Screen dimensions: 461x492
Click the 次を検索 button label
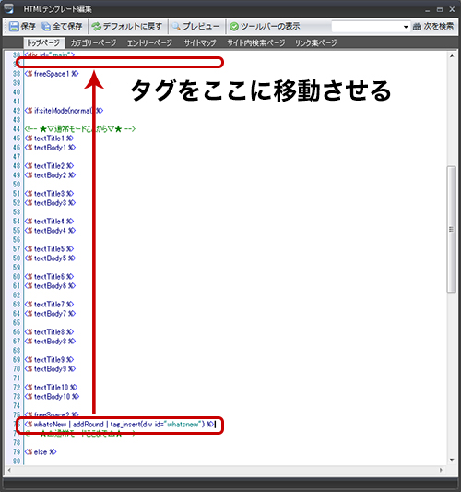pyautogui.click(x=439, y=27)
